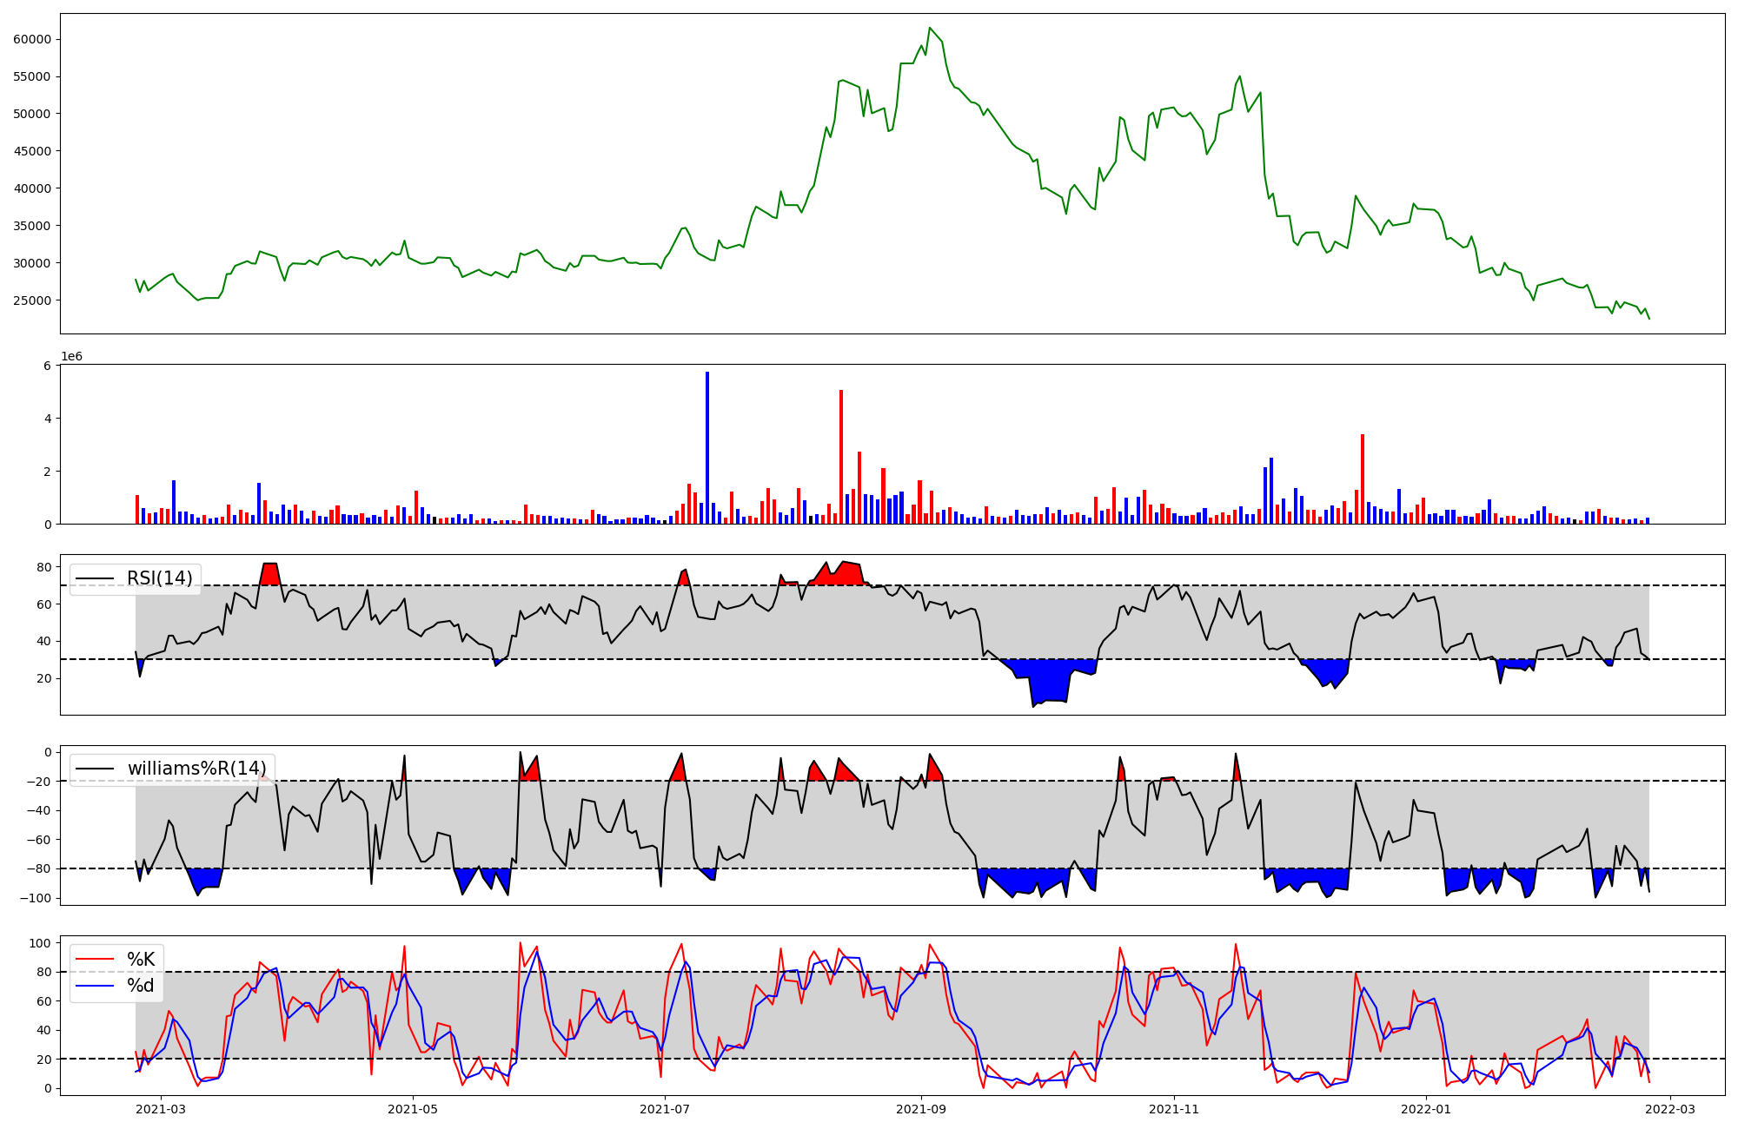Click the tallest blue volume bar
The height and width of the screenshot is (1129, 1738).
[x=707, y=447]
